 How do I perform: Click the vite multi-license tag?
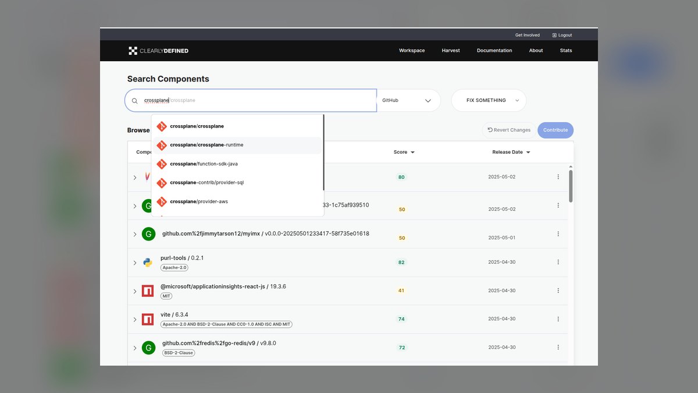tap(226, 324)
